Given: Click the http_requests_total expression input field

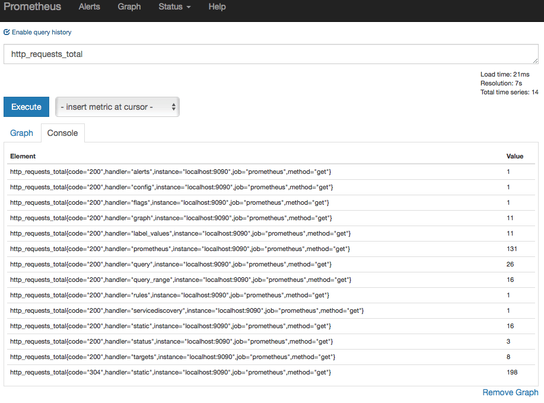Looking at the screenshot, I should click(x=271, y=54).
